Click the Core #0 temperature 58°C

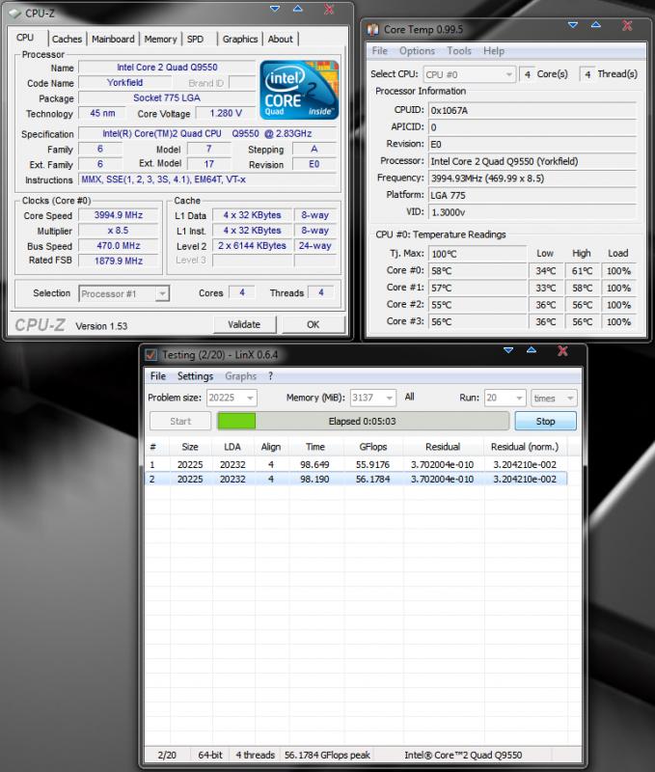click(x=478, y=271)
